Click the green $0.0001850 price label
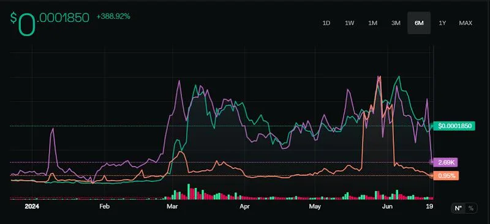This screenshot has width=490, height=224. click(x=454, y=126)
